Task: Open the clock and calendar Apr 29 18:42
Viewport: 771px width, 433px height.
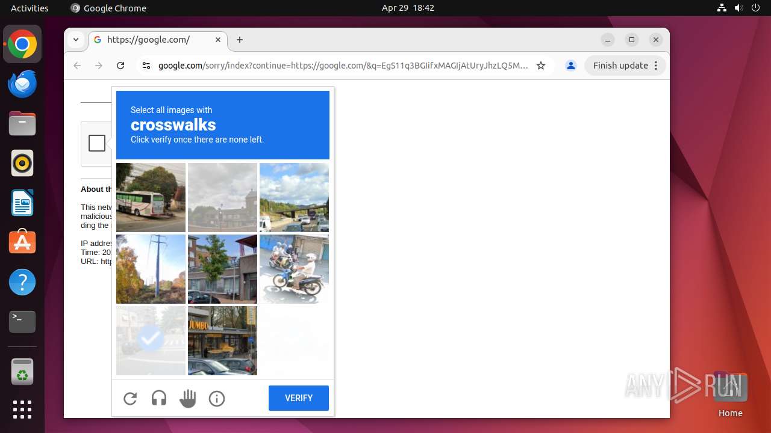Action: (408, 8)
